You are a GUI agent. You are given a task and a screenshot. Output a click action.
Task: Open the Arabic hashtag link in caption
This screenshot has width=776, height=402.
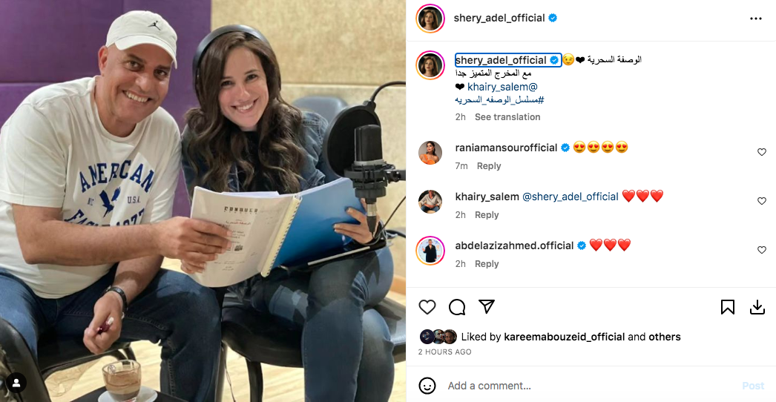click(499, 100)
